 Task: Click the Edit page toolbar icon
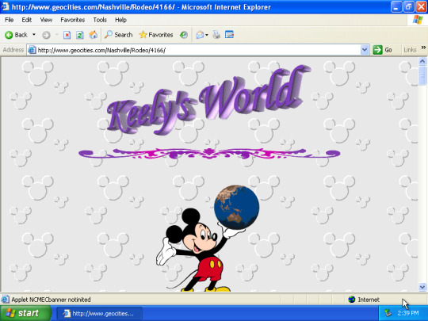[x=229, y=35]
